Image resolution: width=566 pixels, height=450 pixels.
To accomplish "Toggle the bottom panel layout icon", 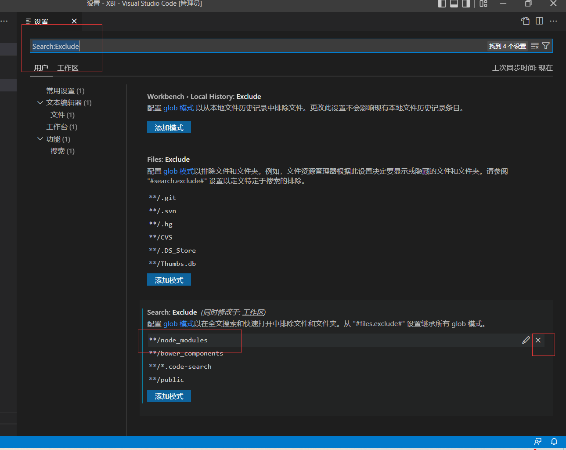I will pyautogui.click(x=454, y=4).
